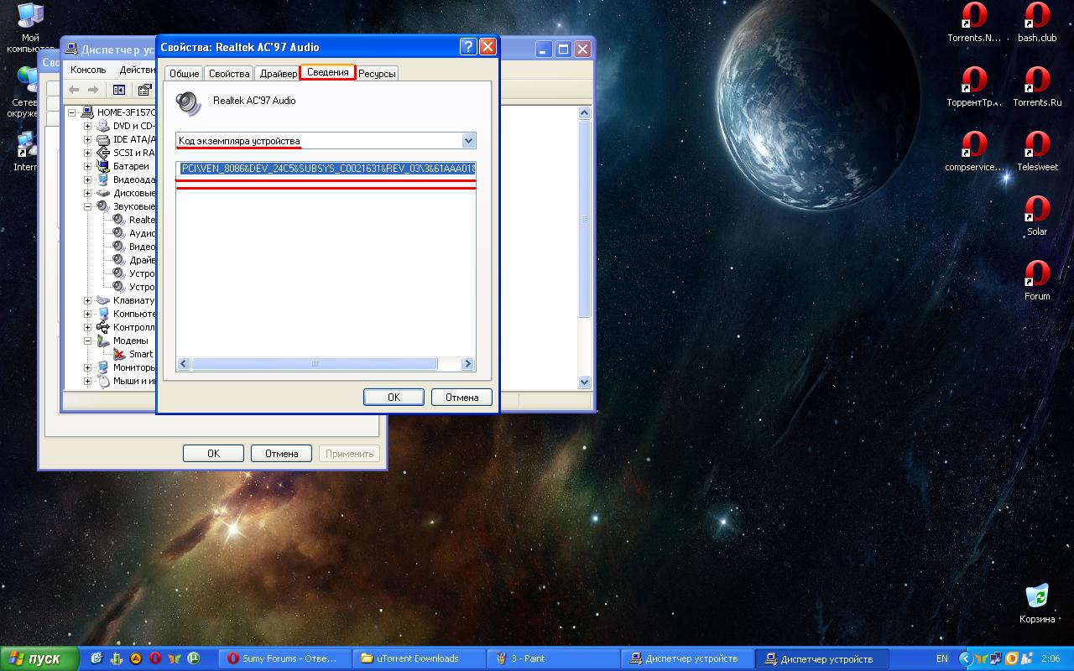1074x671 pixels.
Task: Expand the IDE ATA controllers node
Action: [87, 139]
